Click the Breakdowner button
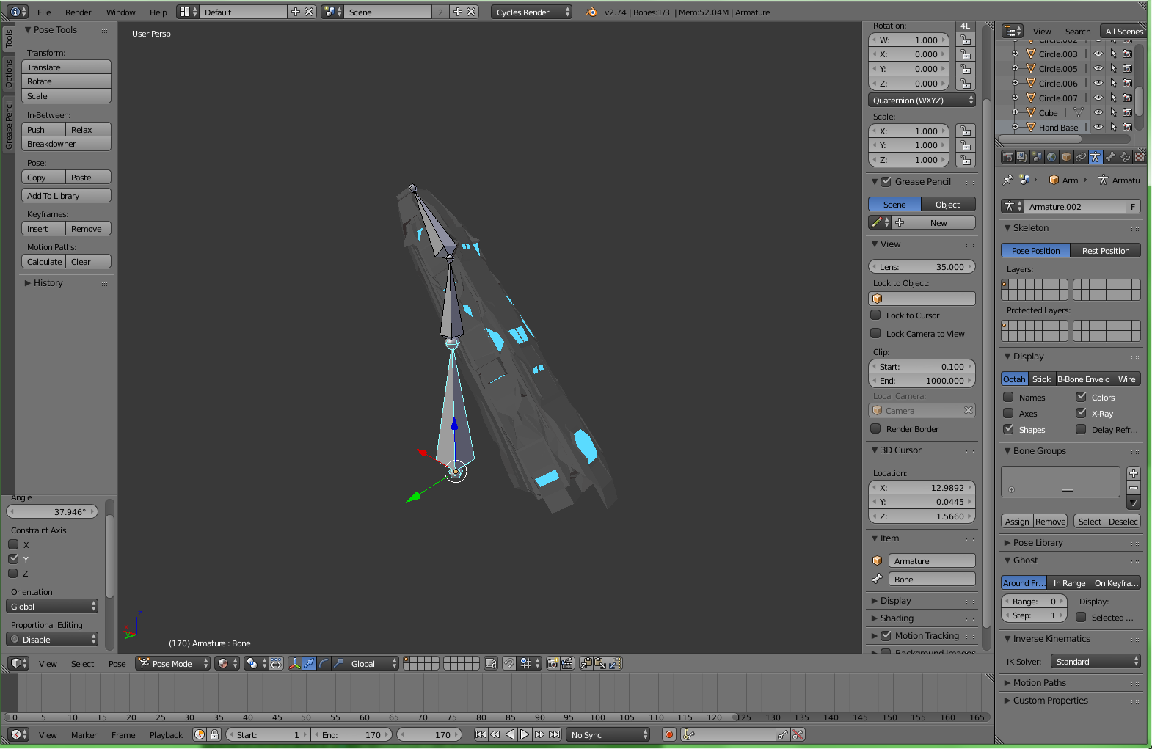Viewport: 1152px width, 749px height. [66, 144]
